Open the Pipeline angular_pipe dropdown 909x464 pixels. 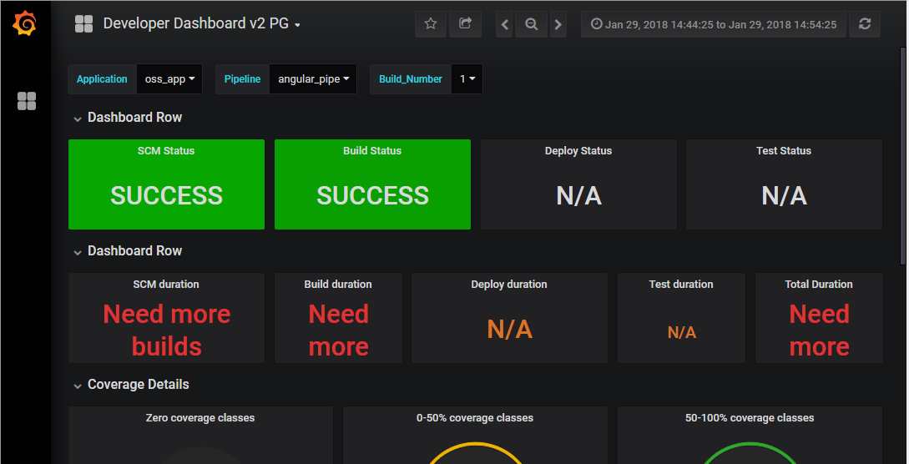[313, 79]
